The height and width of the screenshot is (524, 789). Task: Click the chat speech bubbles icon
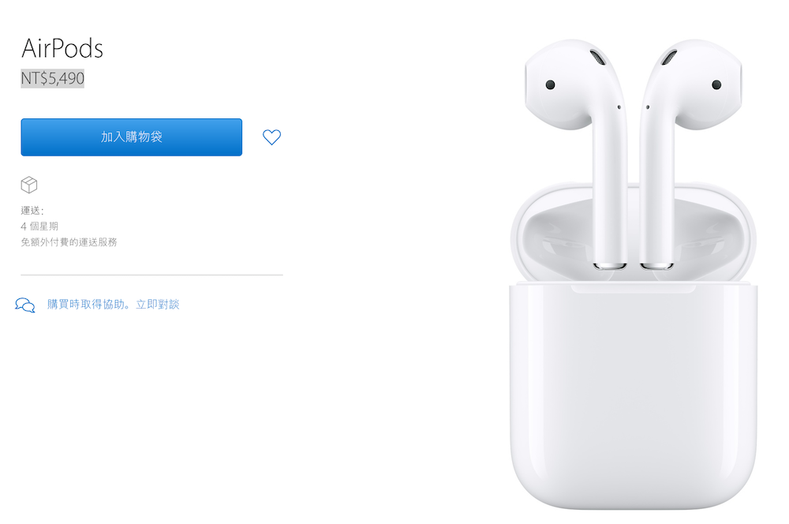pos(25,305)
